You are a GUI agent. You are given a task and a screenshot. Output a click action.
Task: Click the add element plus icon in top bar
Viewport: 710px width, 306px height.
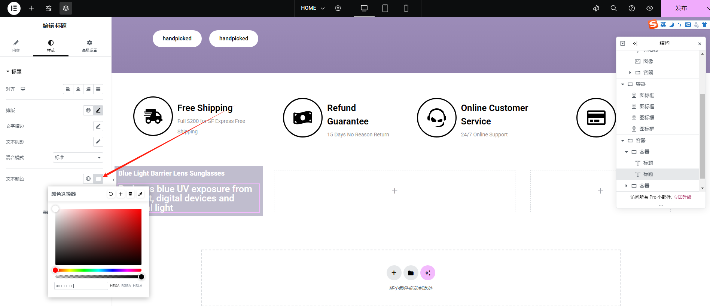pos(31,8)
